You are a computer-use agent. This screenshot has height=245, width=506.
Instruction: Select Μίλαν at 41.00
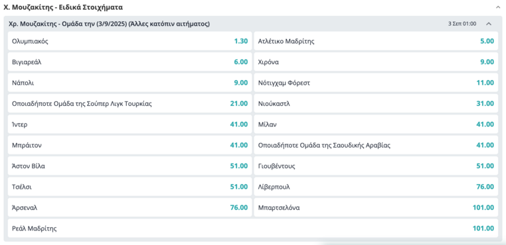[376, 124]
